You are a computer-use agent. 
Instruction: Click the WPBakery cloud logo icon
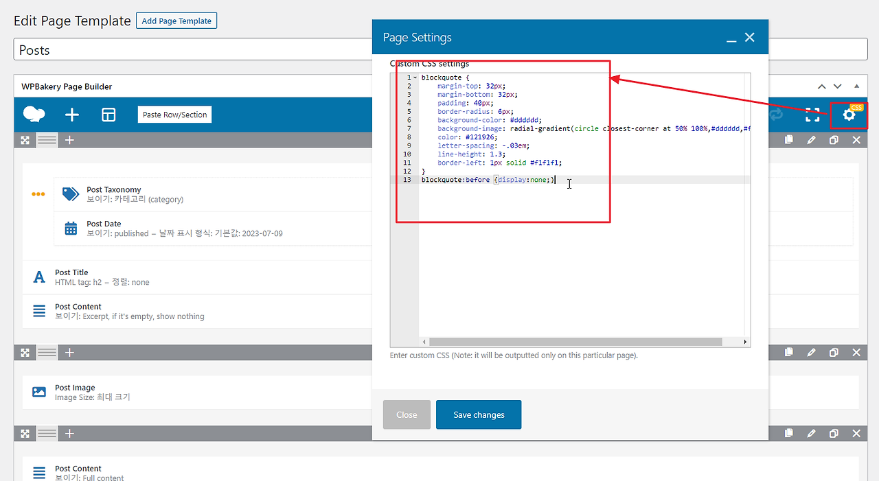34,115
